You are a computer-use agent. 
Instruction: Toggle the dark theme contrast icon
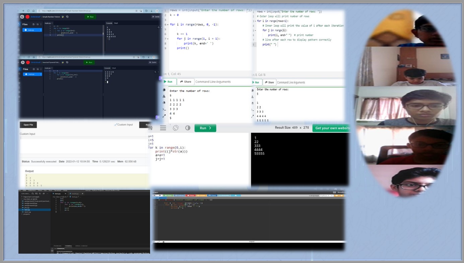pyautogui.click(x=188, y=128)
